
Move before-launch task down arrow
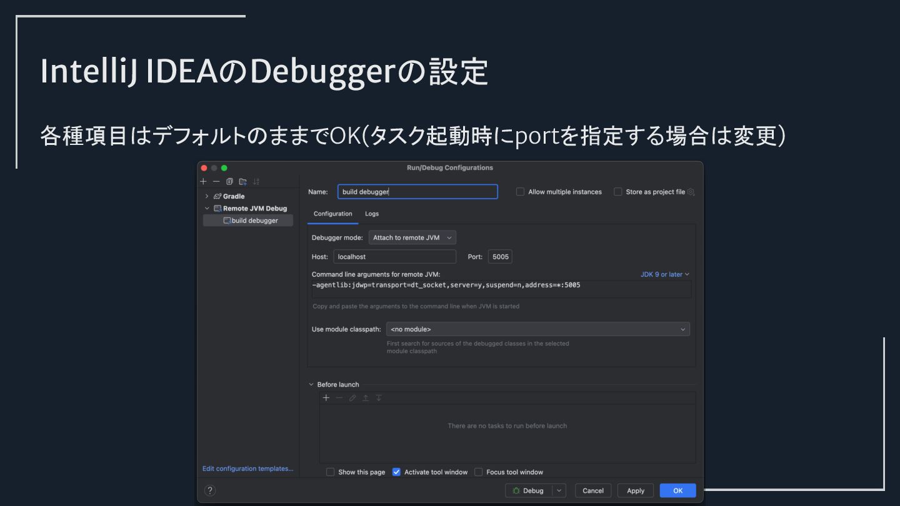click(379, 398)
